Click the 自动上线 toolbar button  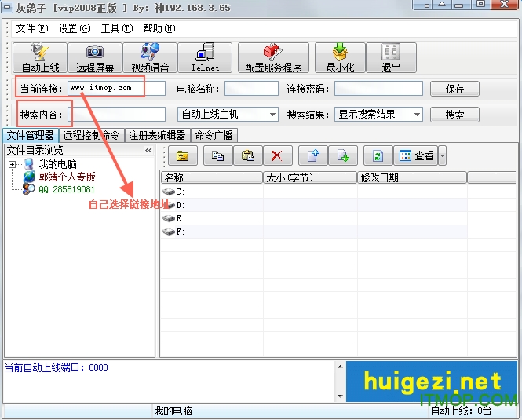(40, 57)
